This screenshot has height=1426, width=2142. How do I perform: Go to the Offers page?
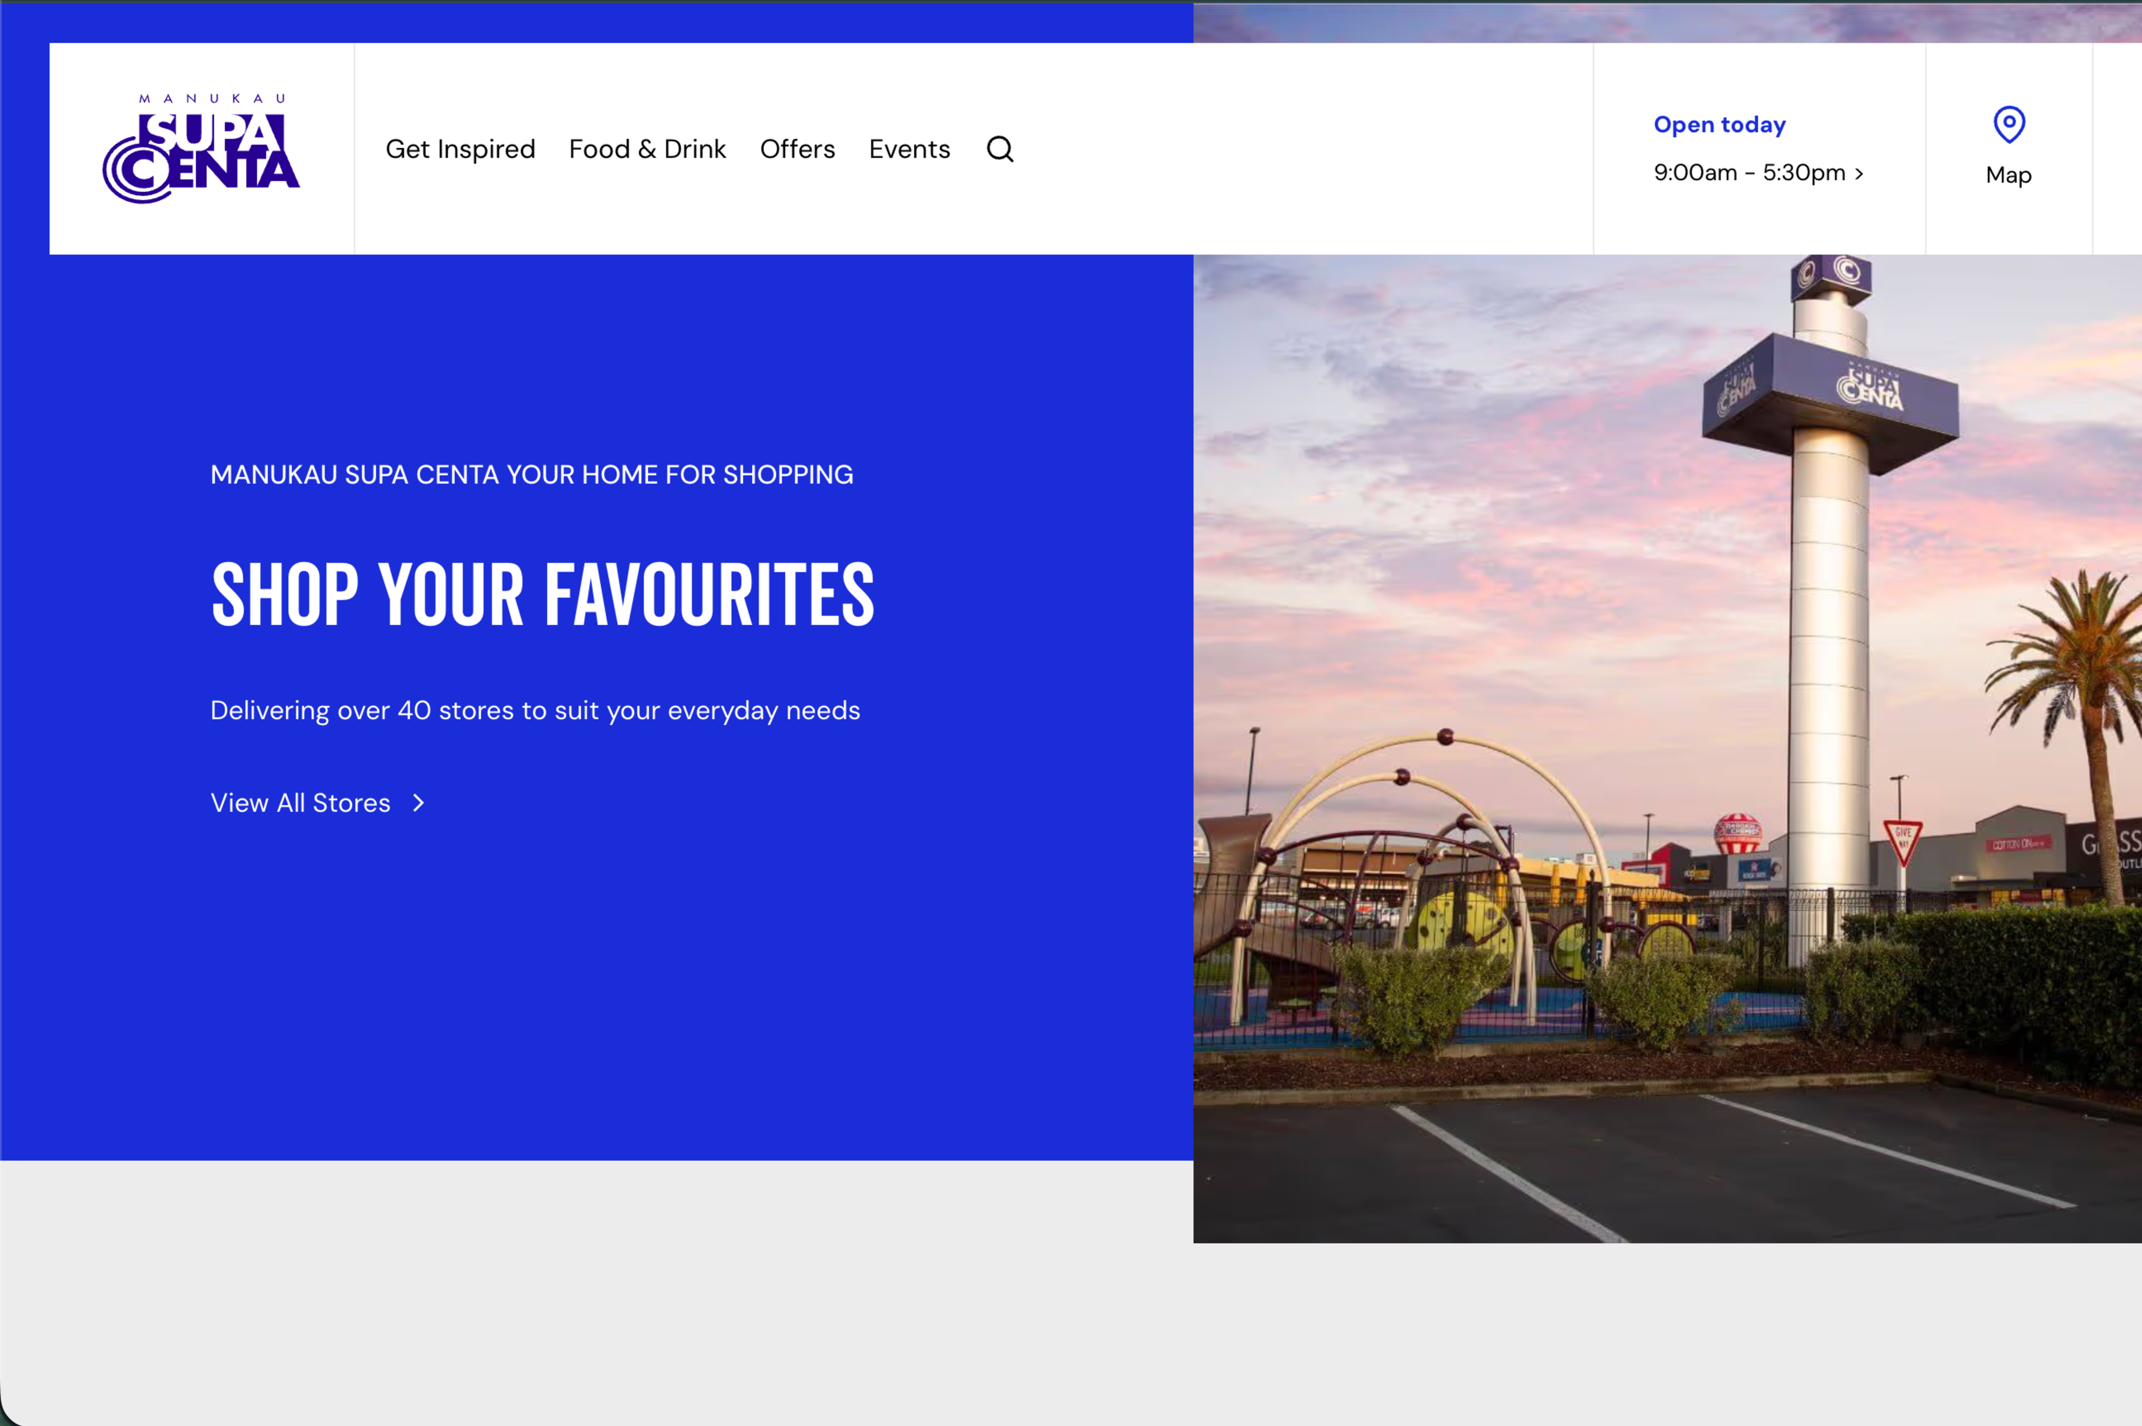(x=797, y=149)
